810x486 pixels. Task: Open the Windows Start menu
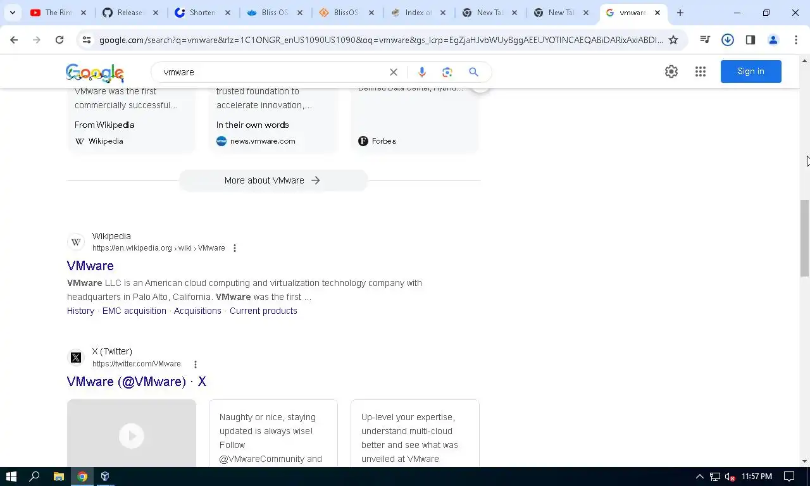[11, 477]
